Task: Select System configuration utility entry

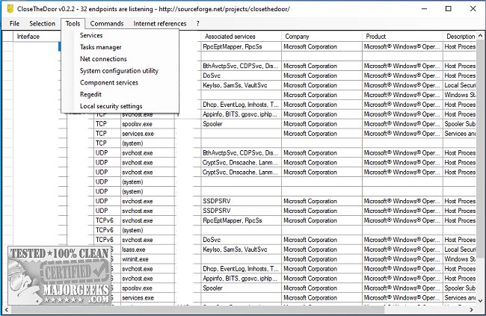Action: [x=120, y=71]
